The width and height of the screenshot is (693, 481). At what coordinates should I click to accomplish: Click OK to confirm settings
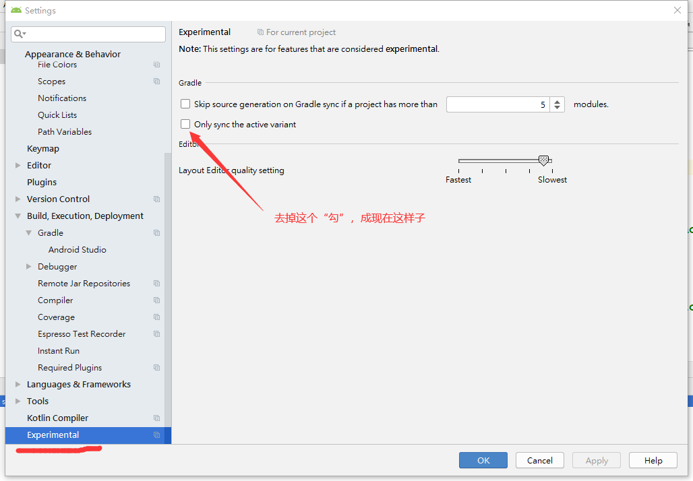click(483, 460)
